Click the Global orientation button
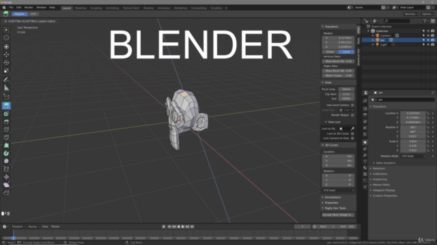Image resolution: width=437 pixels, height=245 pixels. click(x=330, y=52)
